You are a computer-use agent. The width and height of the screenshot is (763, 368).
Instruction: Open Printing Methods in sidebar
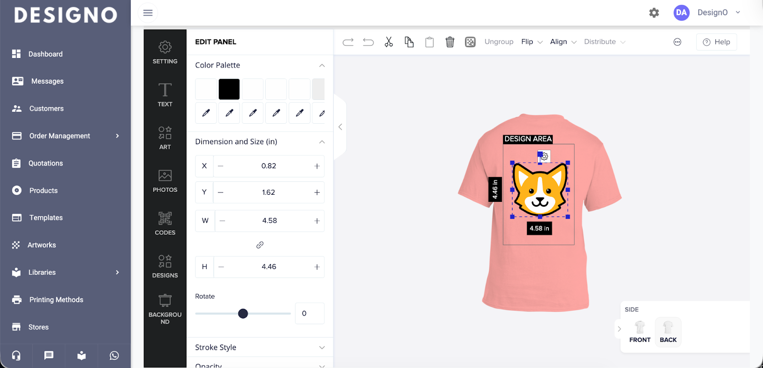coord(56,300)
